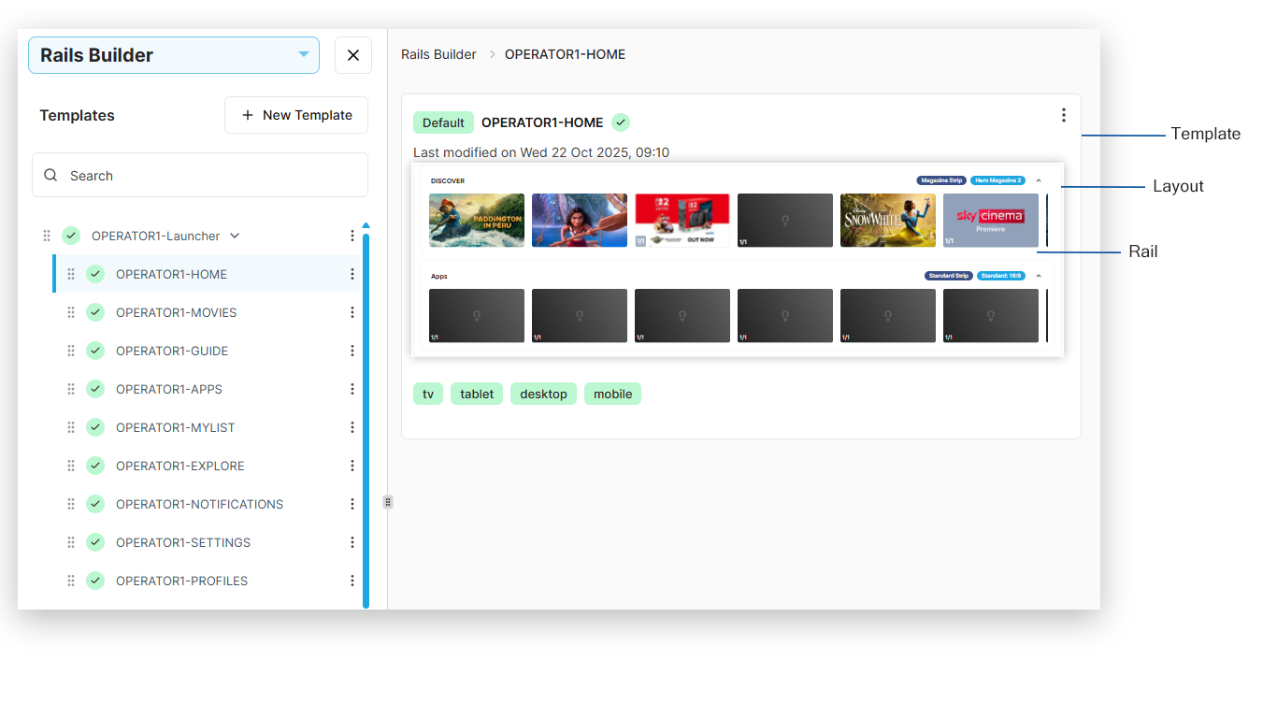Click the three-dot menu beside OPERATOR1-MOVIES
Screen dimensions: 1277x718
tap(352, 312)
